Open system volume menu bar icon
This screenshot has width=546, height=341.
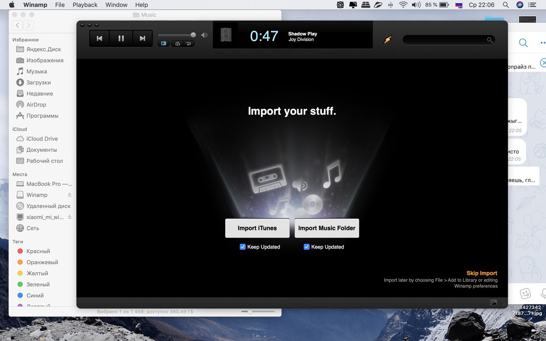click(416, 5)
